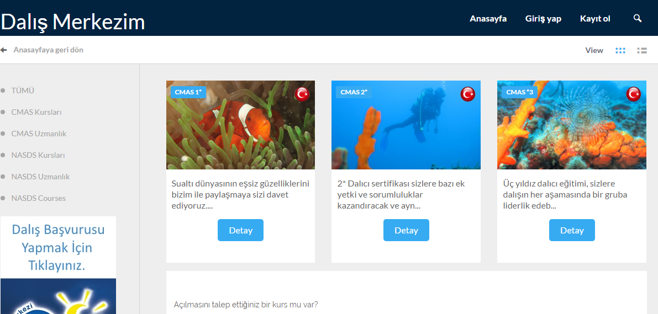The height and width of the screenshot is (314, 658).
Task: Open the search magnifier icon
Action: [x=638, y=18]
